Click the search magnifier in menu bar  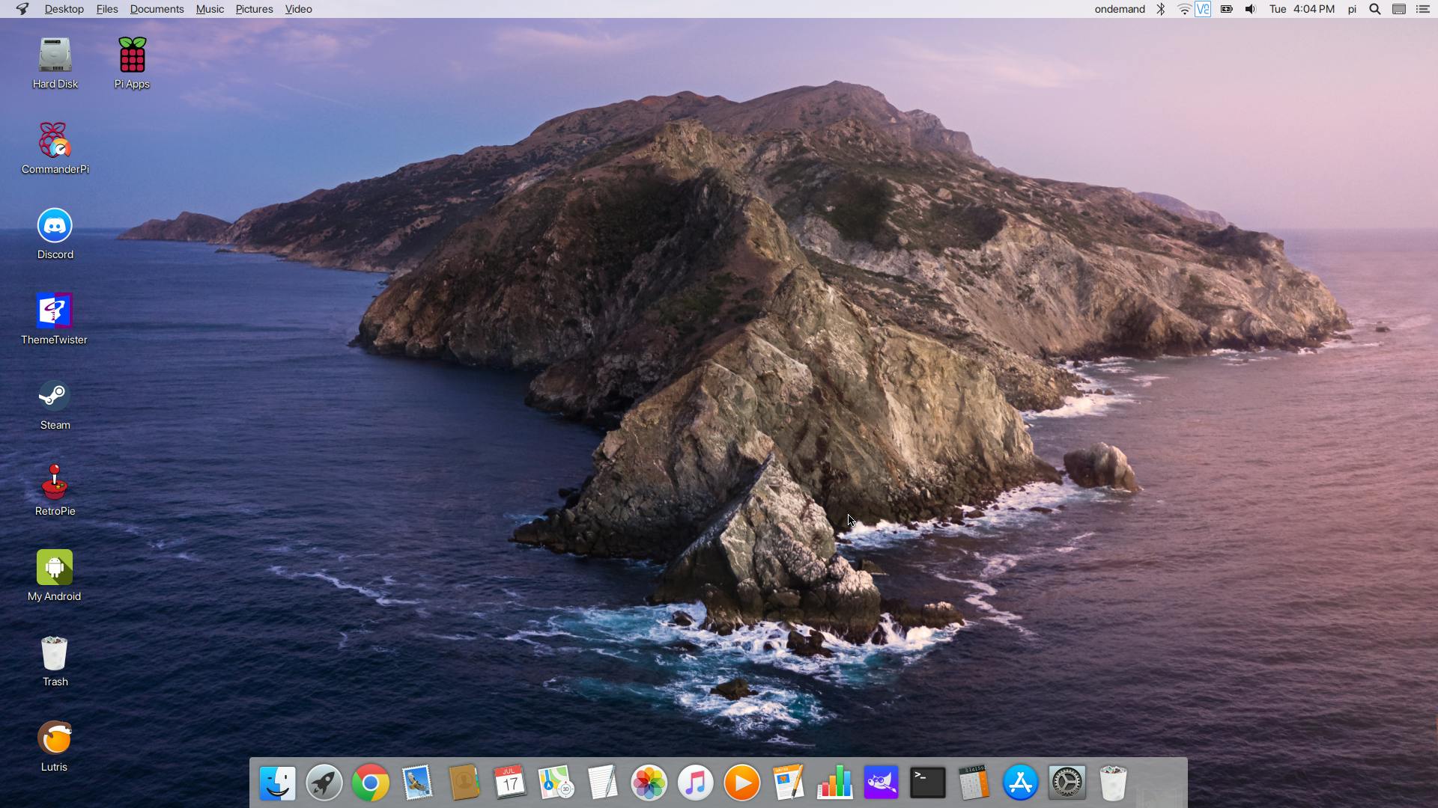1375,9
